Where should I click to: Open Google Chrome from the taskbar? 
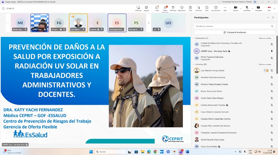pos(155,152)
